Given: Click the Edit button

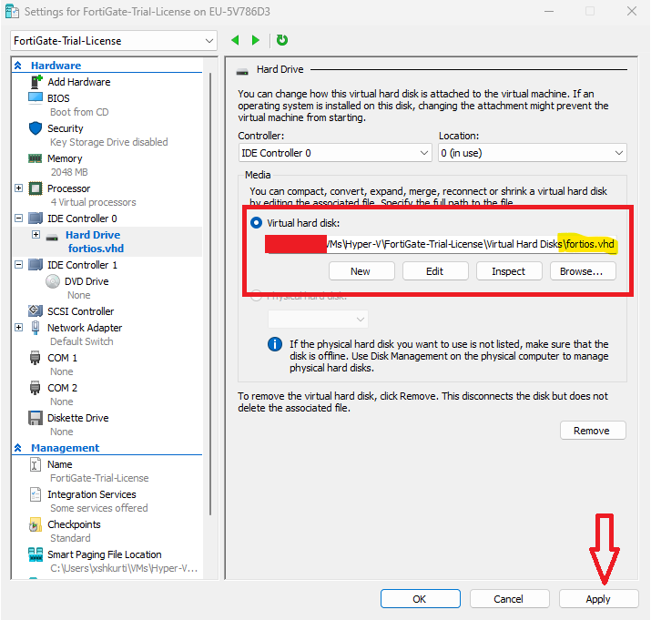Looking at the screenshot, I should (435, 271).
